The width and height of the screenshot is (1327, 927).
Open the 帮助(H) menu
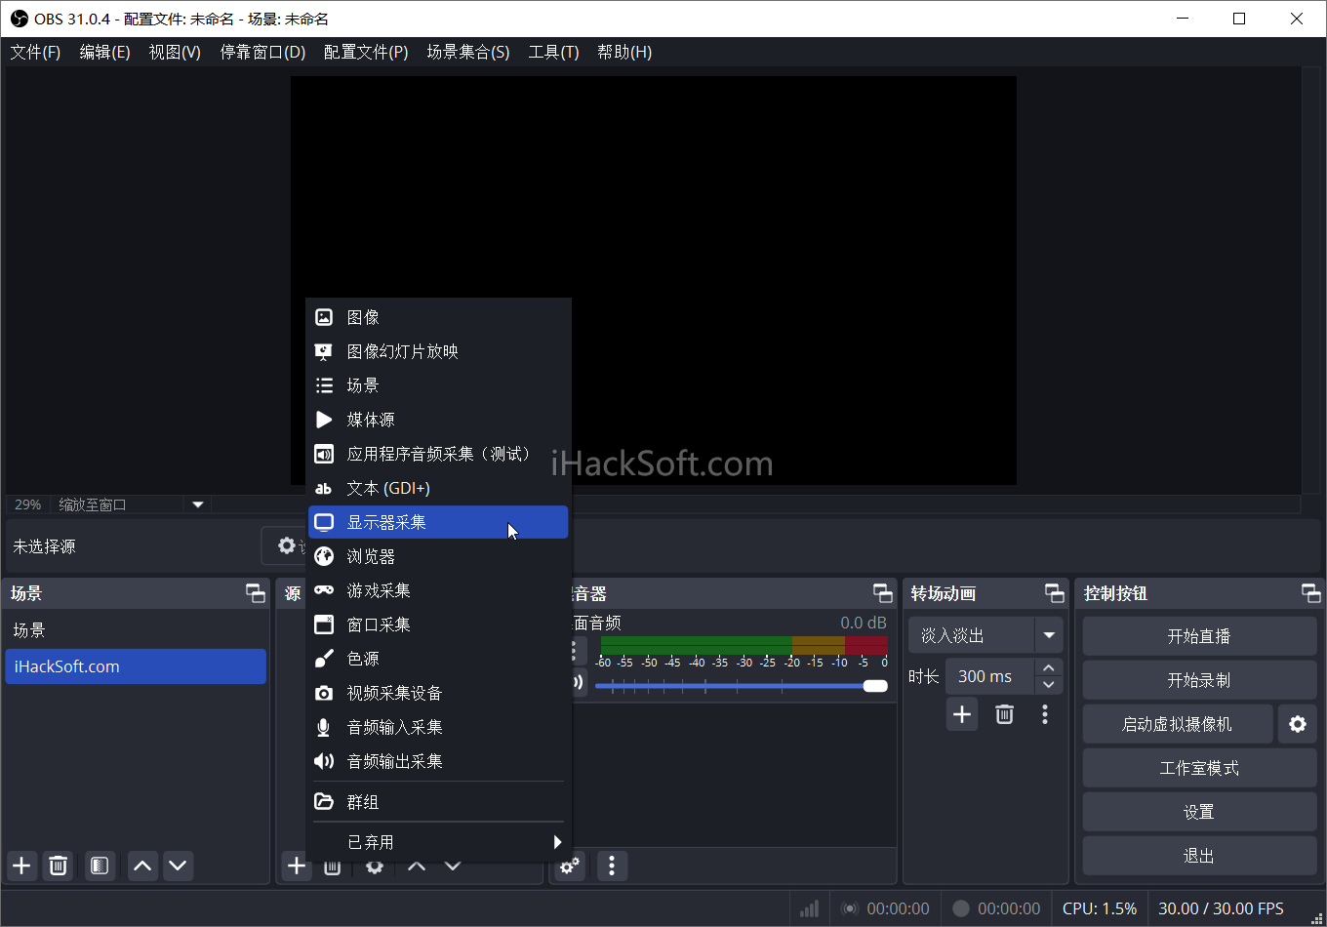[624, 52]
